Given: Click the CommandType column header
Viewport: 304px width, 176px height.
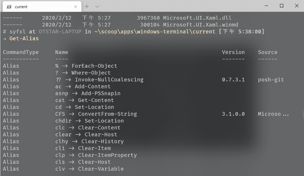Looking at the screenshot, I should tap(21, 52).
